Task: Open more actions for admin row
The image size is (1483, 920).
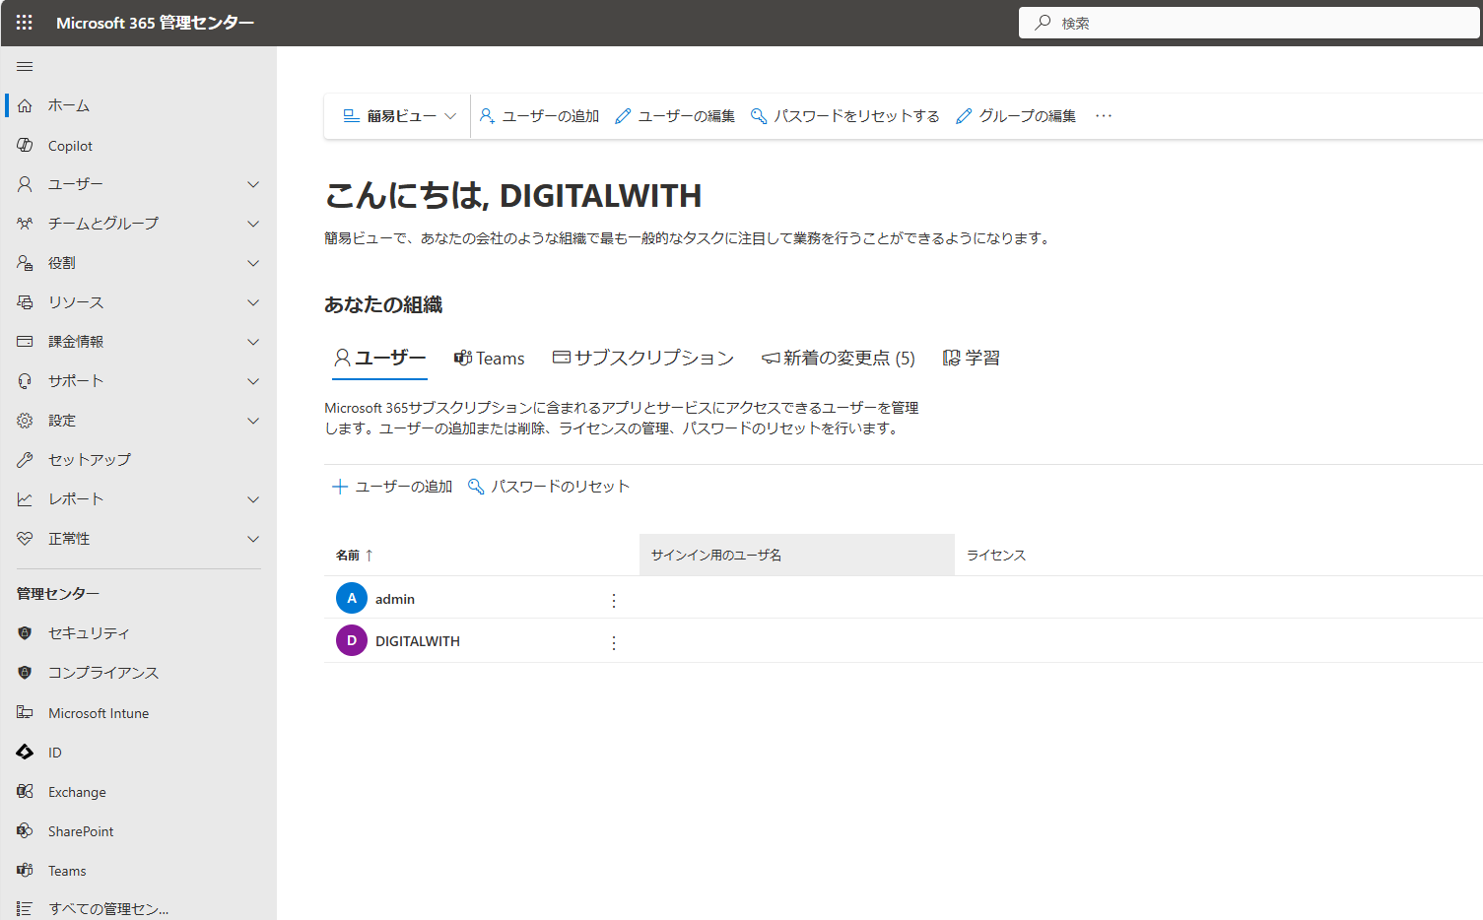Action: pyautogui.click(x=614, y=600)
